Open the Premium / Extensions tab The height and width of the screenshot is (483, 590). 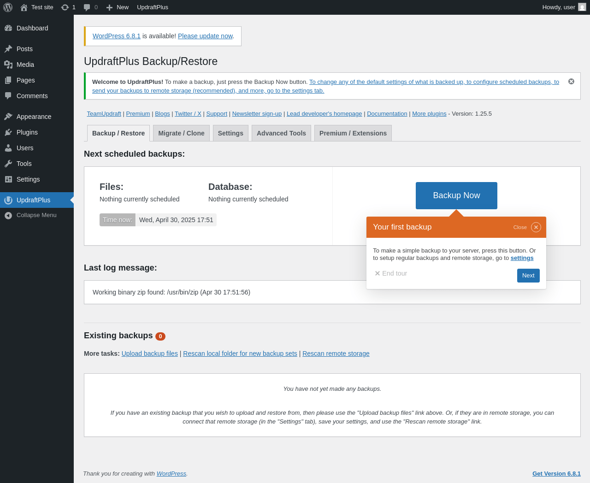click(x=353, y=133)
